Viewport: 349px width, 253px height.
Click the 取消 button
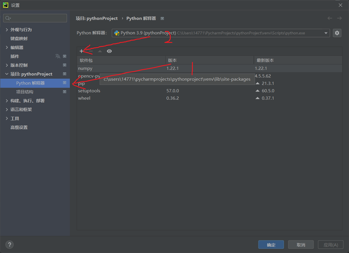coord(301,245)
